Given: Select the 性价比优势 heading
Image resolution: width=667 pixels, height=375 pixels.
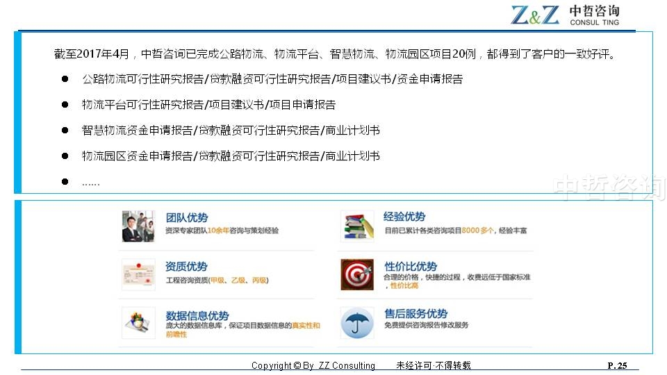Looking at the screenshot, I should [x=410, y=267].
